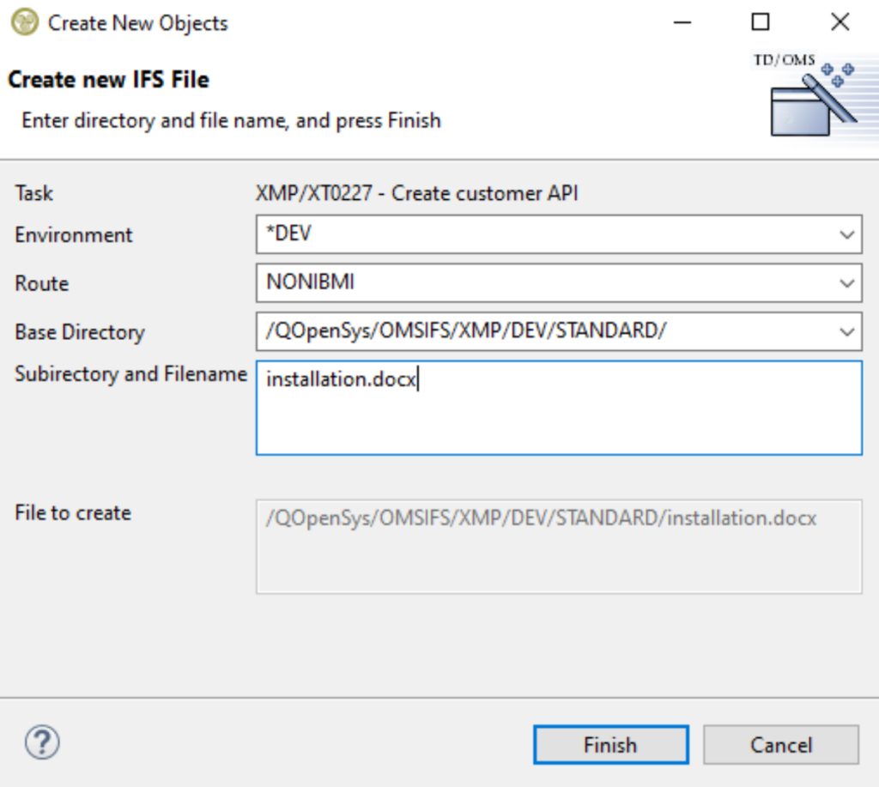Click the Create New Objects window icon
This screenshot has height=787, width=879.
pyautogui.click(x=25, y=22)
